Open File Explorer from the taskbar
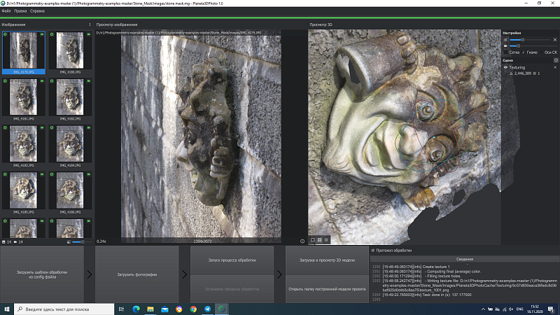The height and width of the screenshot is (315, 560). [150, 309]
